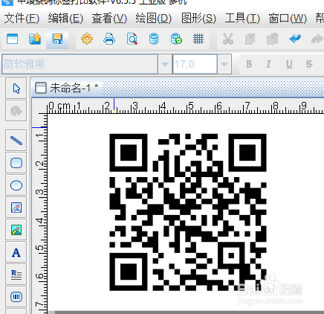Image resolution: width=324 pixels, height=314 pixels.
Task: Toggle the grid display icon
Action: [x=198, y=39]
